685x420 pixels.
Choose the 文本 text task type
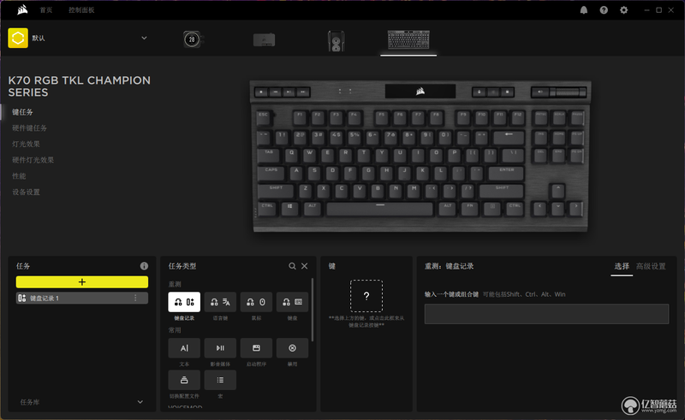click(x=184, y=348)
